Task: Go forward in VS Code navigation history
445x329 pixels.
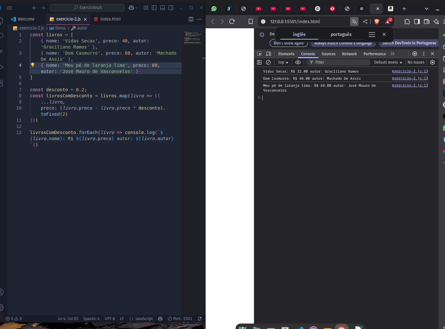Action: 43,8
